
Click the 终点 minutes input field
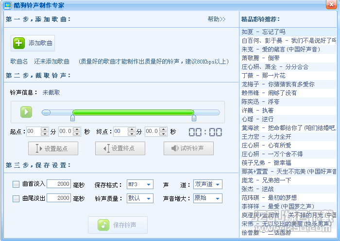[121, 131]
